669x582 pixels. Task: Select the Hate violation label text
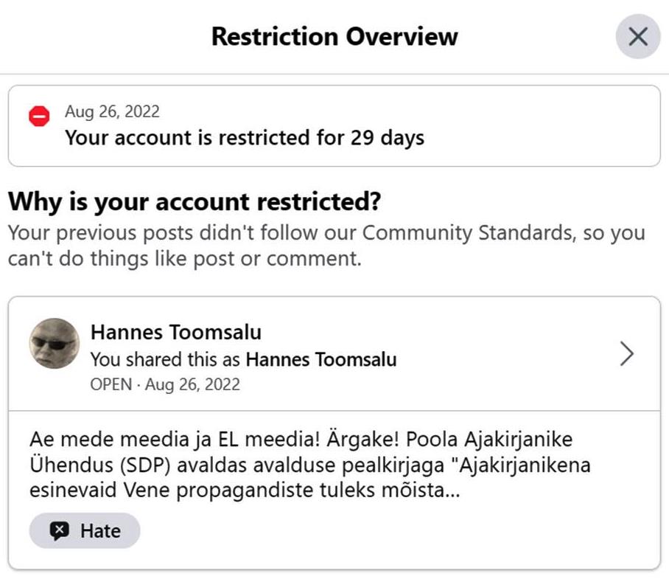coord(100,530)
